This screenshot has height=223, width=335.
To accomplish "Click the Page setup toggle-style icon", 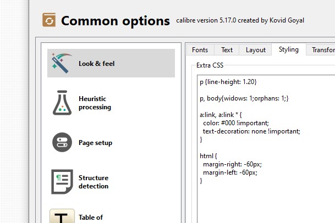I will pos(62,142).
